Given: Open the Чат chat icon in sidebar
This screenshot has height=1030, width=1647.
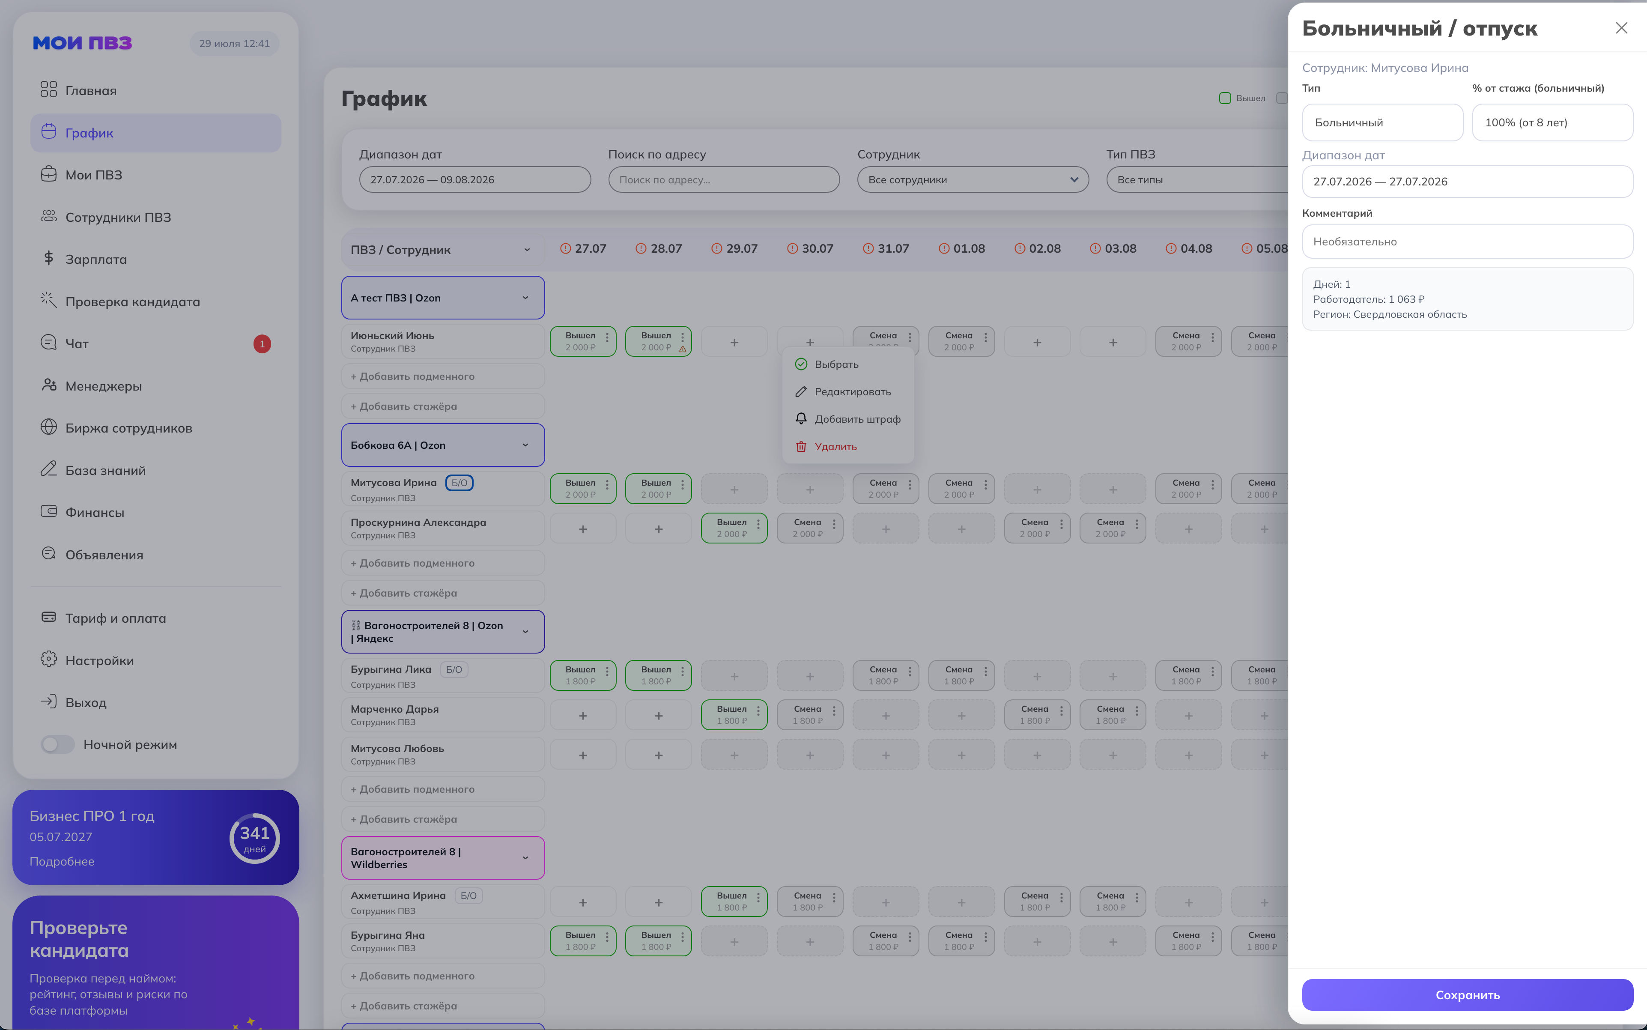Looking at the screenshot, I should (x=48, y=342).
